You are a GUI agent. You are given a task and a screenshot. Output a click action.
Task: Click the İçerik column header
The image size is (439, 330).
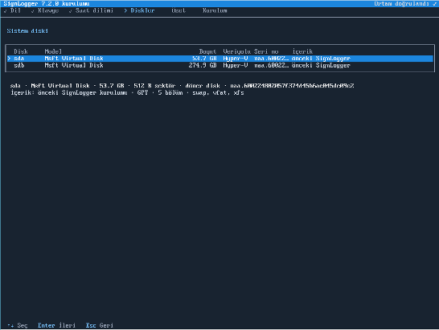pyautogui.click(x=302, y=51)
